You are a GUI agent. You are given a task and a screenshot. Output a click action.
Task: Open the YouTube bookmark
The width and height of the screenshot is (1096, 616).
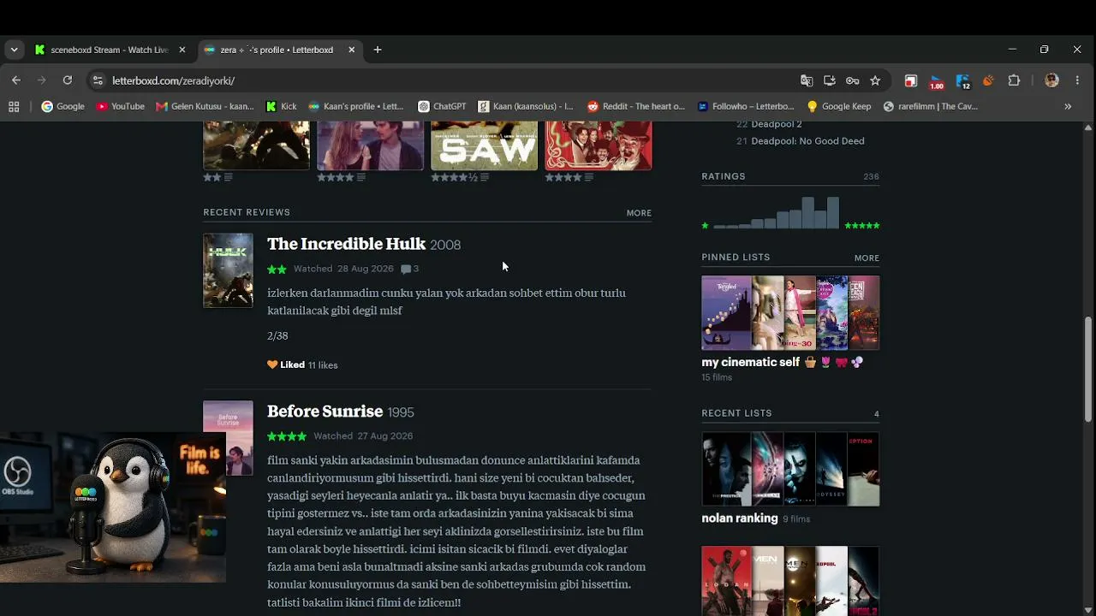(121, 107)
